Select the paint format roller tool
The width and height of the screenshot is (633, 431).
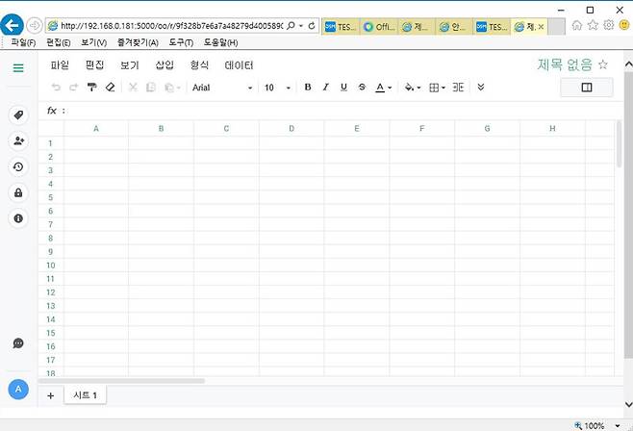(92, 88)
